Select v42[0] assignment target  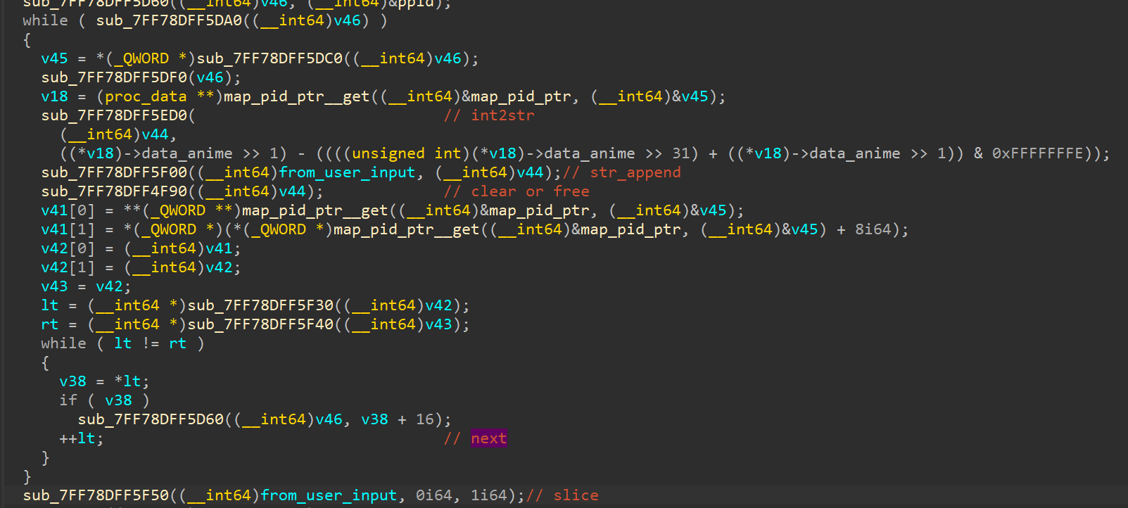click(x=68, y=248)
